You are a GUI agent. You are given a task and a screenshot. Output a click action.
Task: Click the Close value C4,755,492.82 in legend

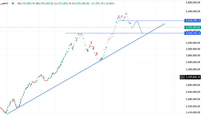[x=81, y=3]
